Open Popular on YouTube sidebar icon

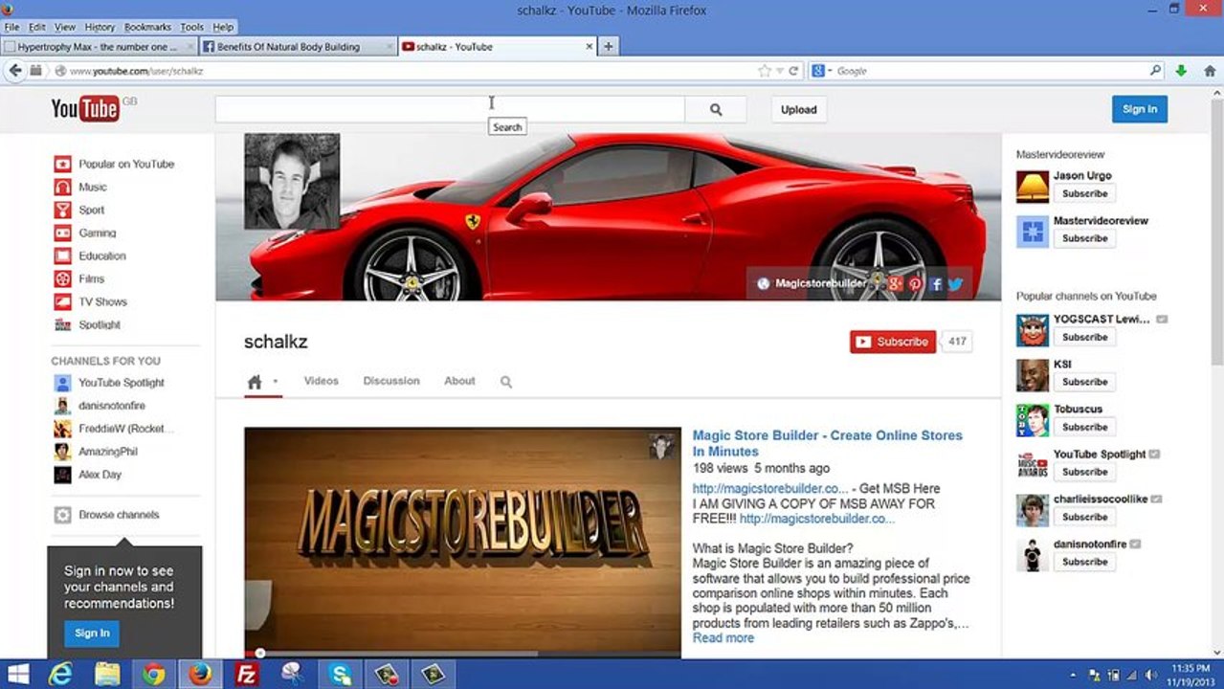click(62, 164)
